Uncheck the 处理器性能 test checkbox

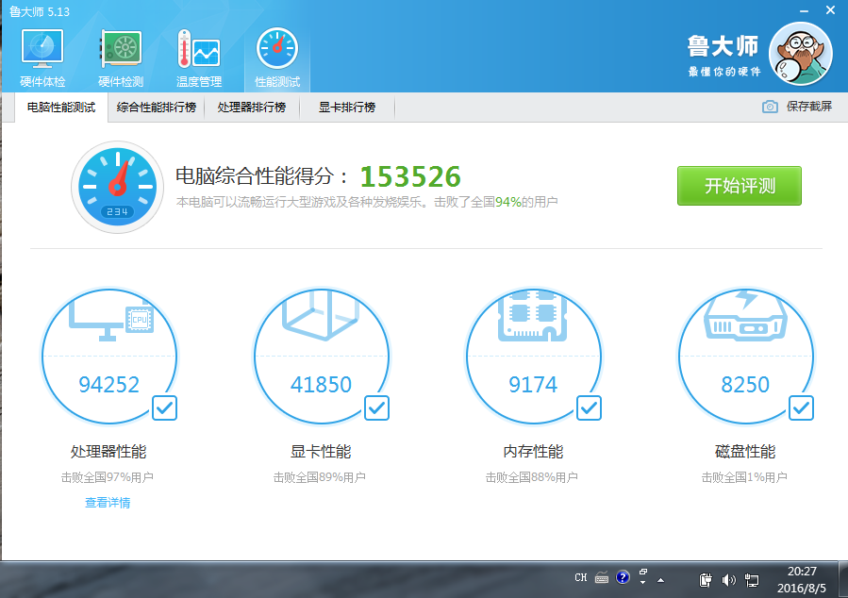[164, 407]
